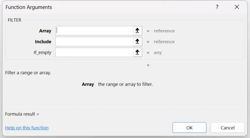250x138 pixels.
Task: Select the Include argument label
Action: (43, 42)
